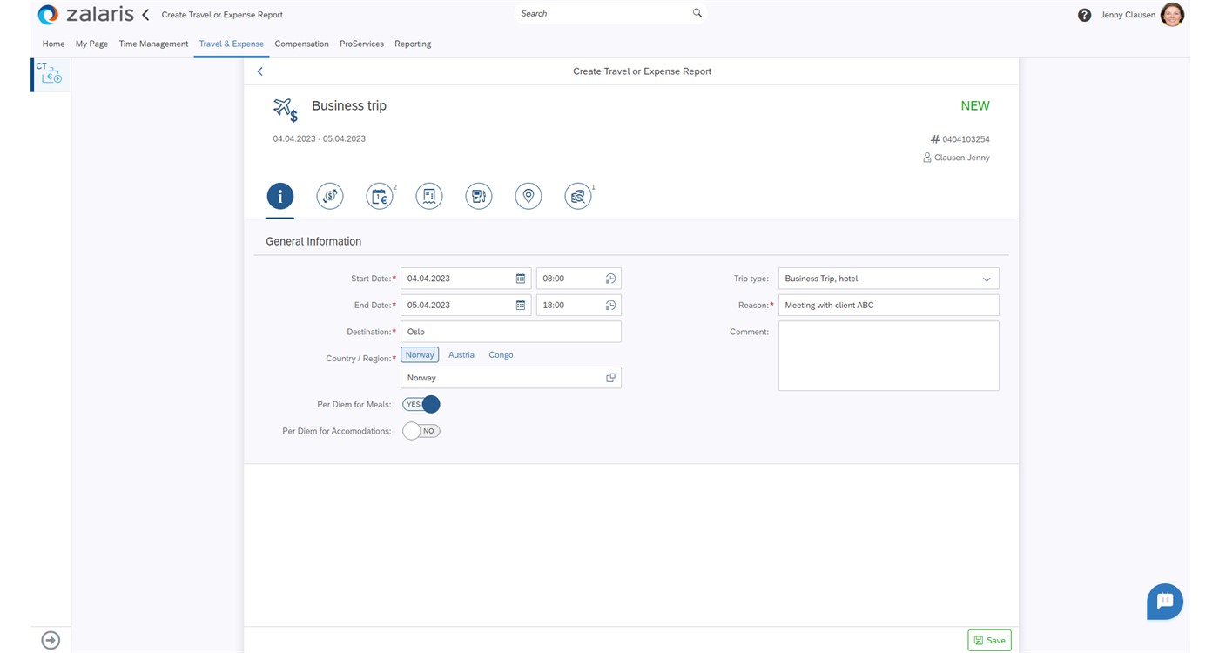Open the fuel pump mileage tab
Screen dimensions: 1219x653
(x=479, y=196)
